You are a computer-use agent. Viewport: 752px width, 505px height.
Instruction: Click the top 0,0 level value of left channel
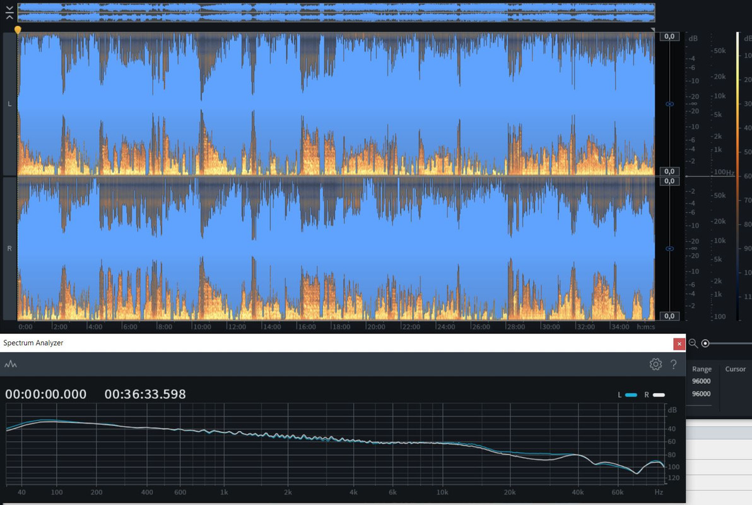pyautogui.click(x=669, y=37)
